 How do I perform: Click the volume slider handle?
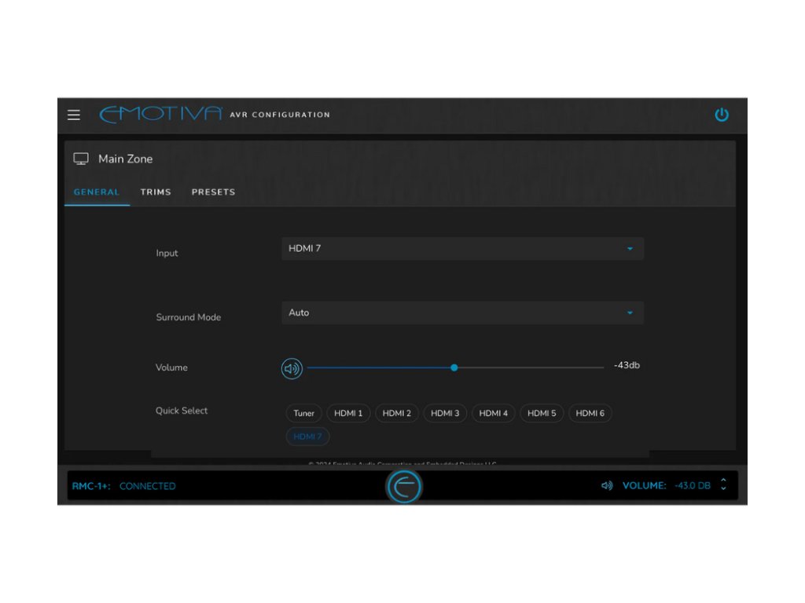[x=454, y=367]
